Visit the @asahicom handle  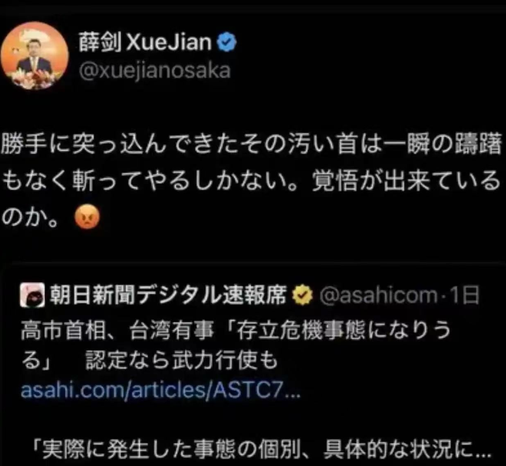pos(378,295)
